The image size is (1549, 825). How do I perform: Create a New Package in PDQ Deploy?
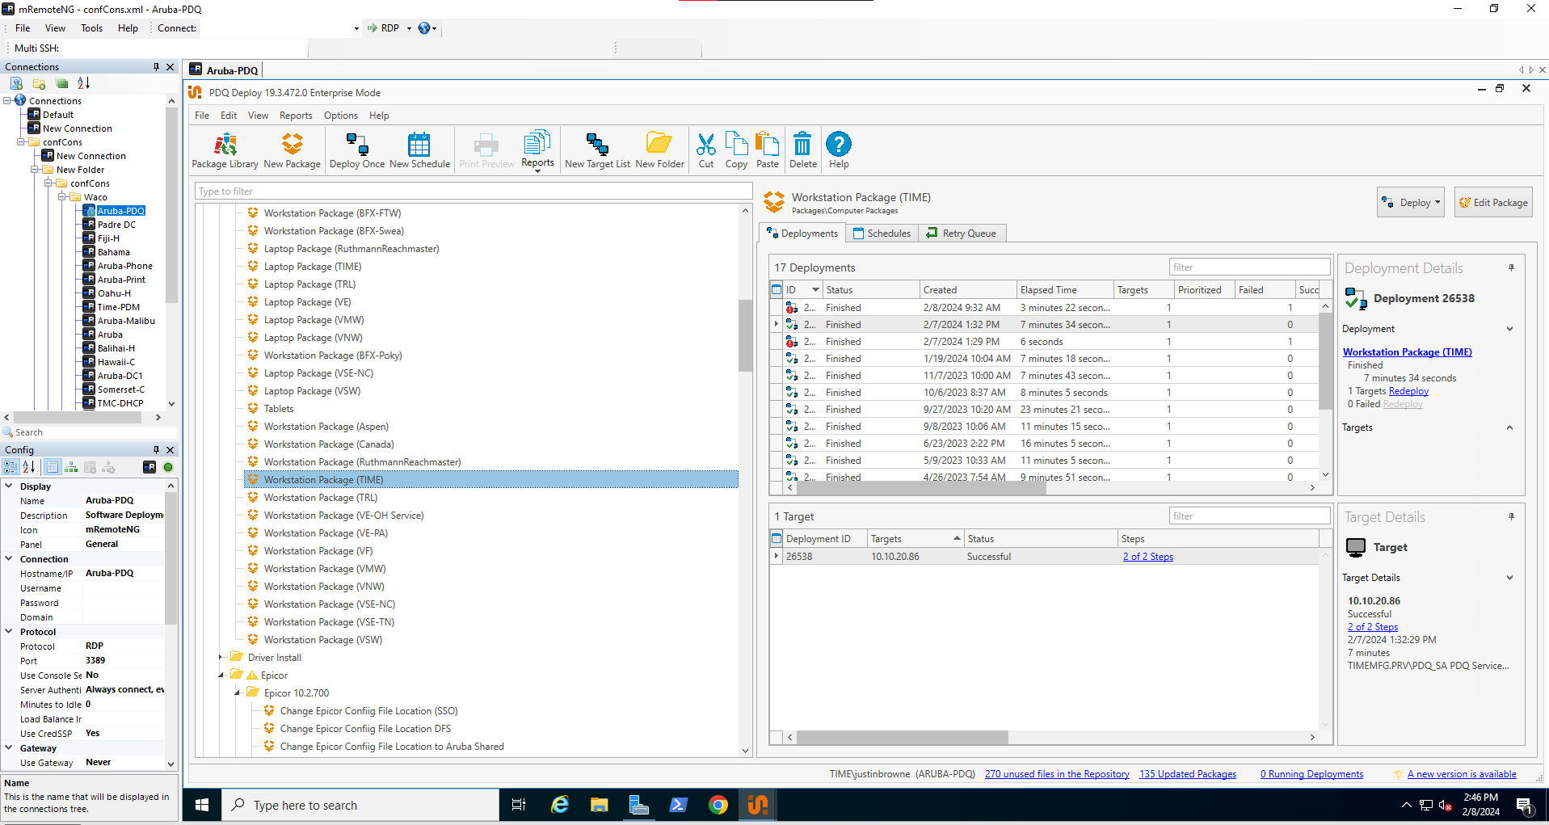pos(292,150)
